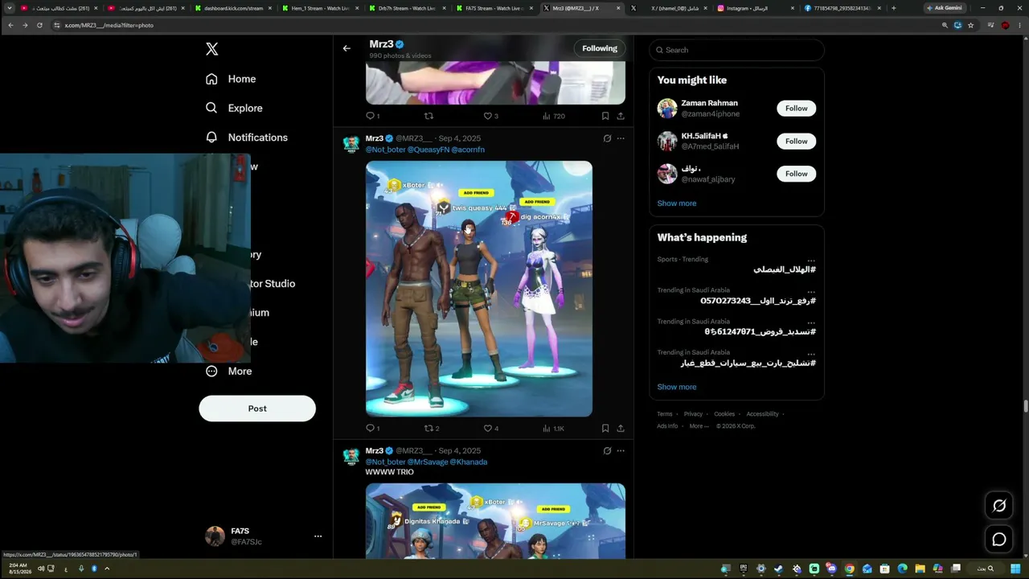
Task: Switch to the dashboard.kick.com/stream browser tab
Action: (x=233, y=8)
